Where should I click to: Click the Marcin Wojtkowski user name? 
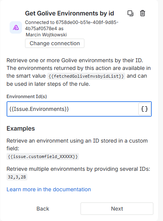click(46, 35)
